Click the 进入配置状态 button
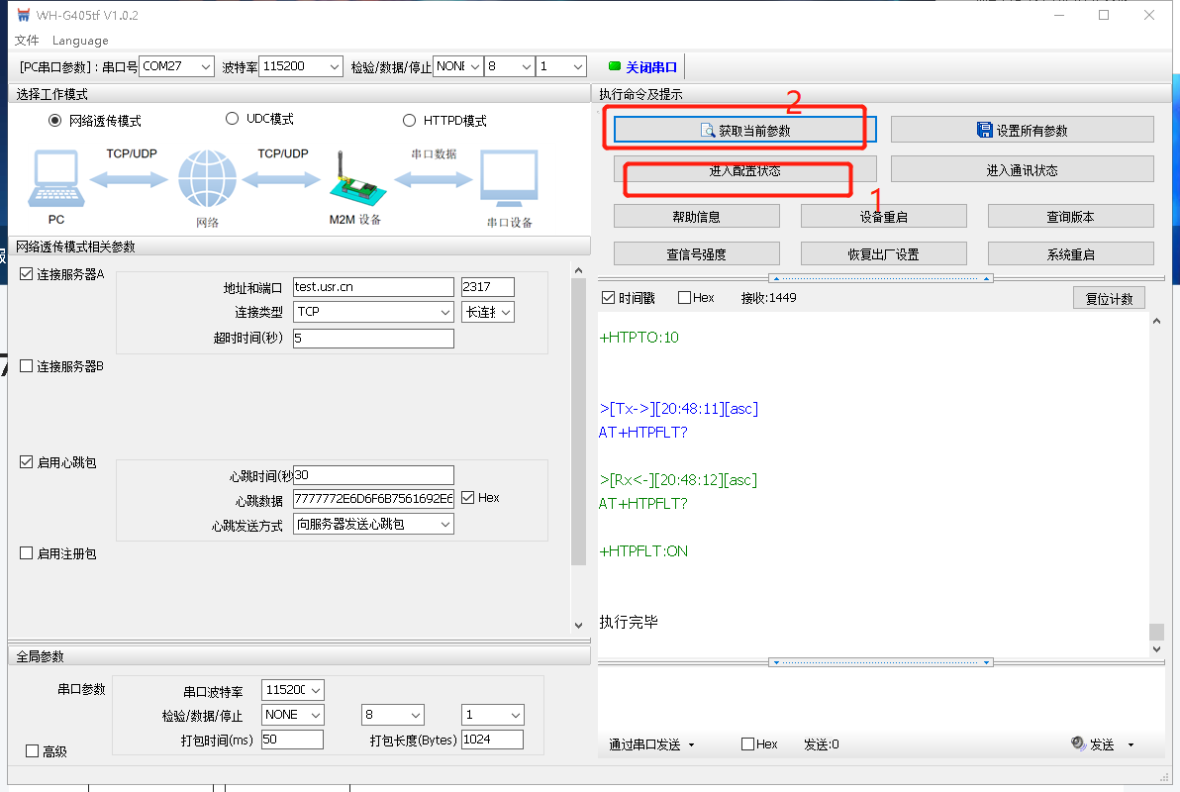 click(744, 170)
